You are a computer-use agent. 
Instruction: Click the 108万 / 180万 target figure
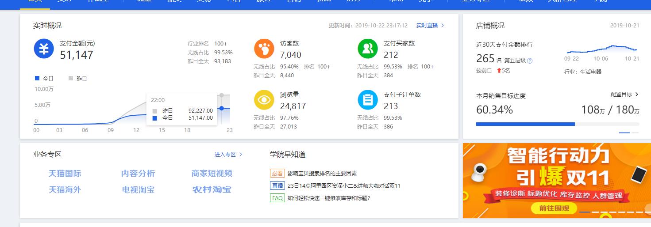(x=610, y=110)
